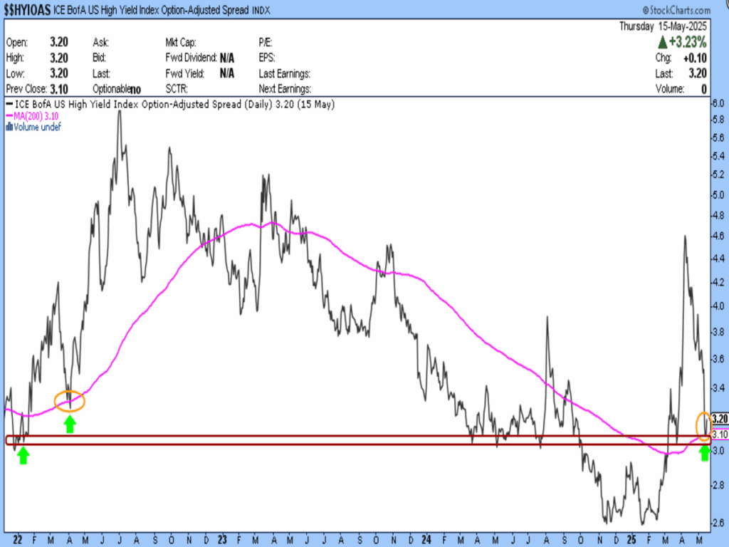Click the StockCharts.com copyright logo

tap(676, 10)
